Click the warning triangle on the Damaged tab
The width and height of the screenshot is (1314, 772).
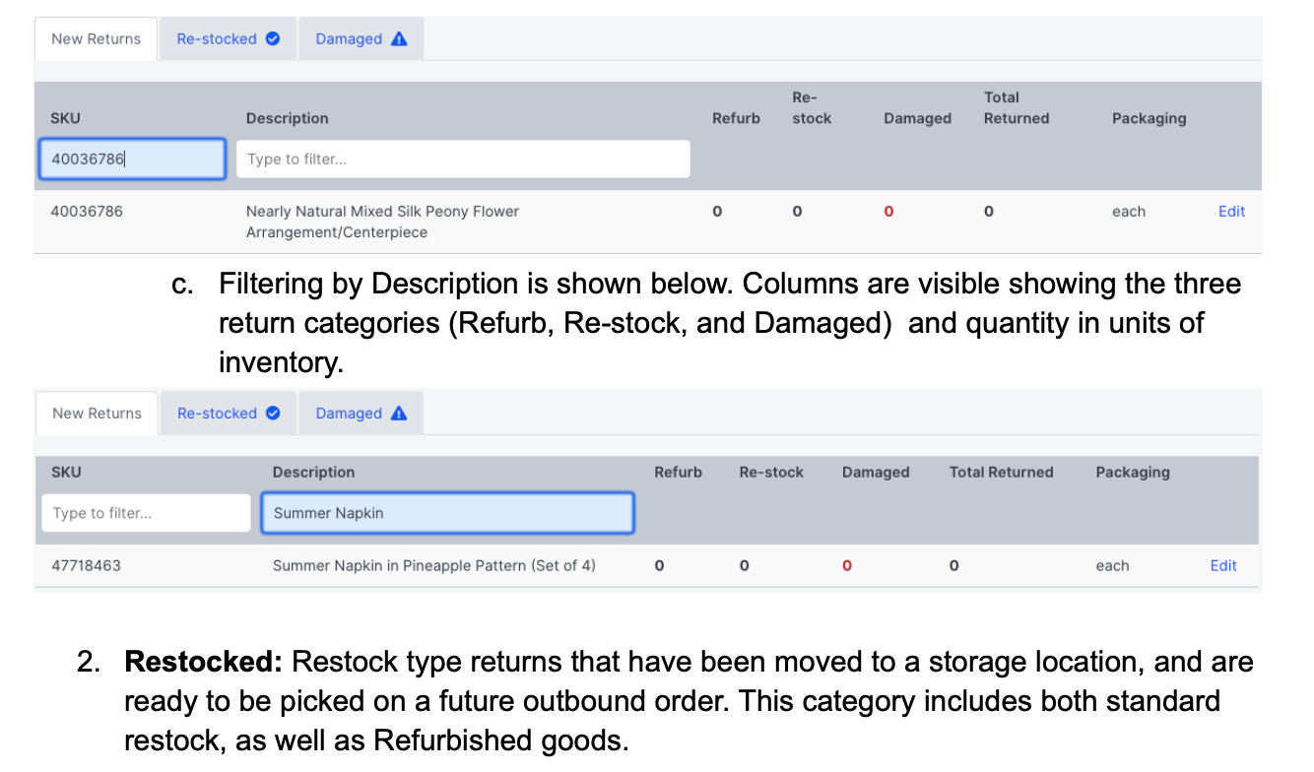click(398, 38)
